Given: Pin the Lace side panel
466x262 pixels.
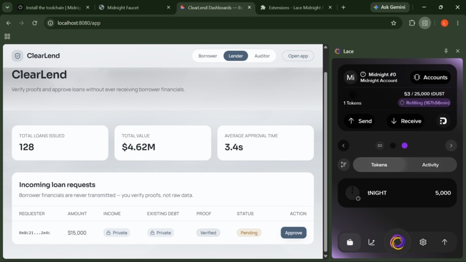Looking at the screenshot, I should pos(446,51).
